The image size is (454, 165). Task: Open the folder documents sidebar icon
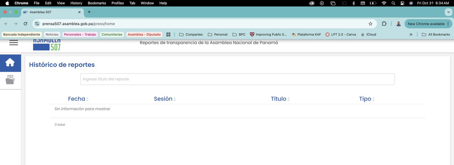point(10,80)
